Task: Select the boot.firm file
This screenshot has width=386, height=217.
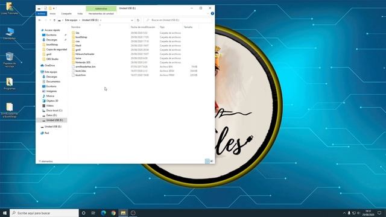Action: click(80, 75)
